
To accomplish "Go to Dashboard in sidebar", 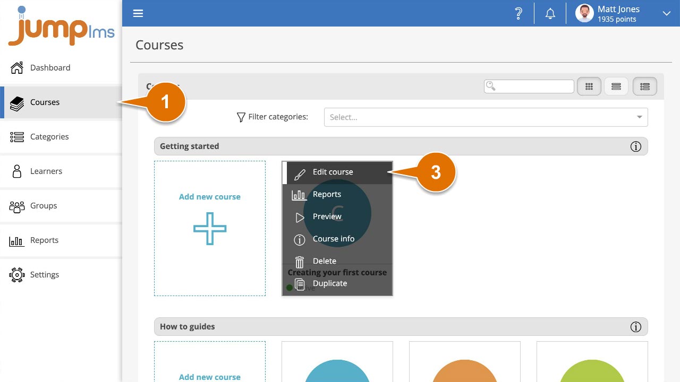I will pyautogui.click(x=61, y=67).
